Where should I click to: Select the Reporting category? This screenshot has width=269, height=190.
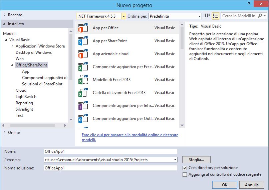tap(24, 103)
